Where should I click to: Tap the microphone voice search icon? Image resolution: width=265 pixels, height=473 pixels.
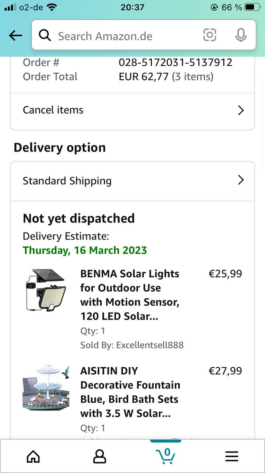pyautogui.click(x=241, y=35)
